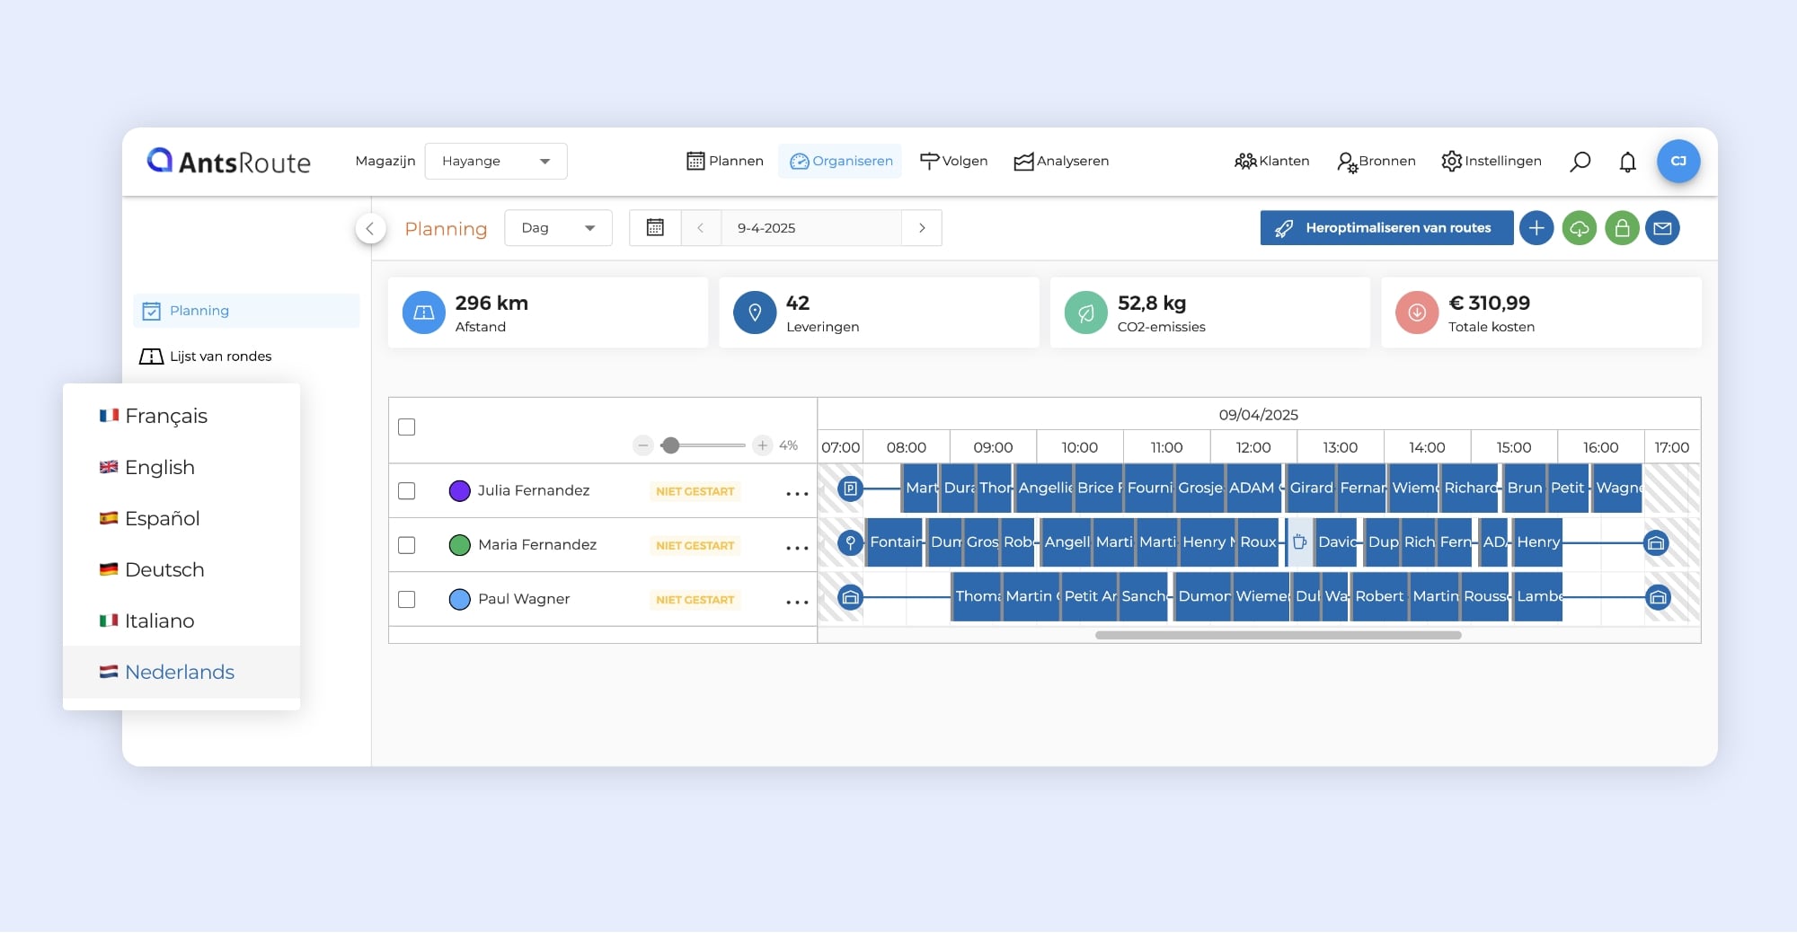The width and height of the screenshot is (1797, 933).
Task: Tick the checkbox for Julia Fernandez
Action: click(407, 491)
